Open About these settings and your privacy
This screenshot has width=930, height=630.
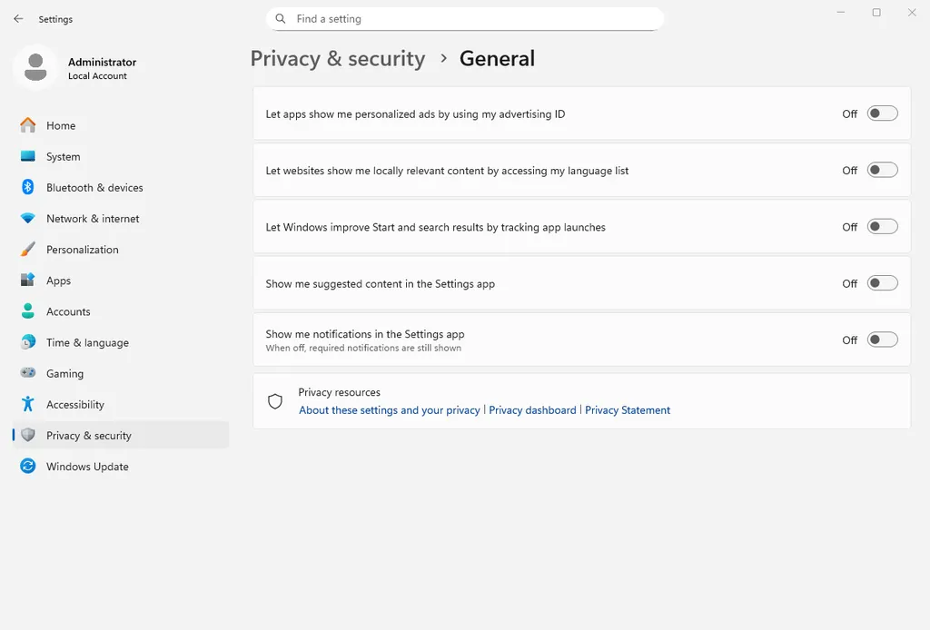click(x=389, y=409)
